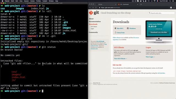176x99 pixels.
Task: Click the Windows logo icon
Action: 128,28
